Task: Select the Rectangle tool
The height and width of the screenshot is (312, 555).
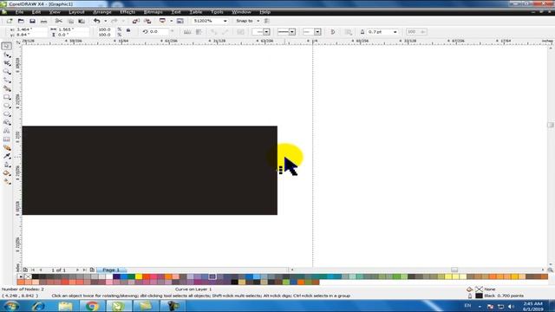Action: tap(7, 97)
